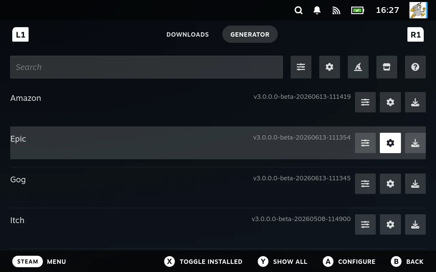
Task: Open the sliders options next to Search
Action: click(301, 67)
